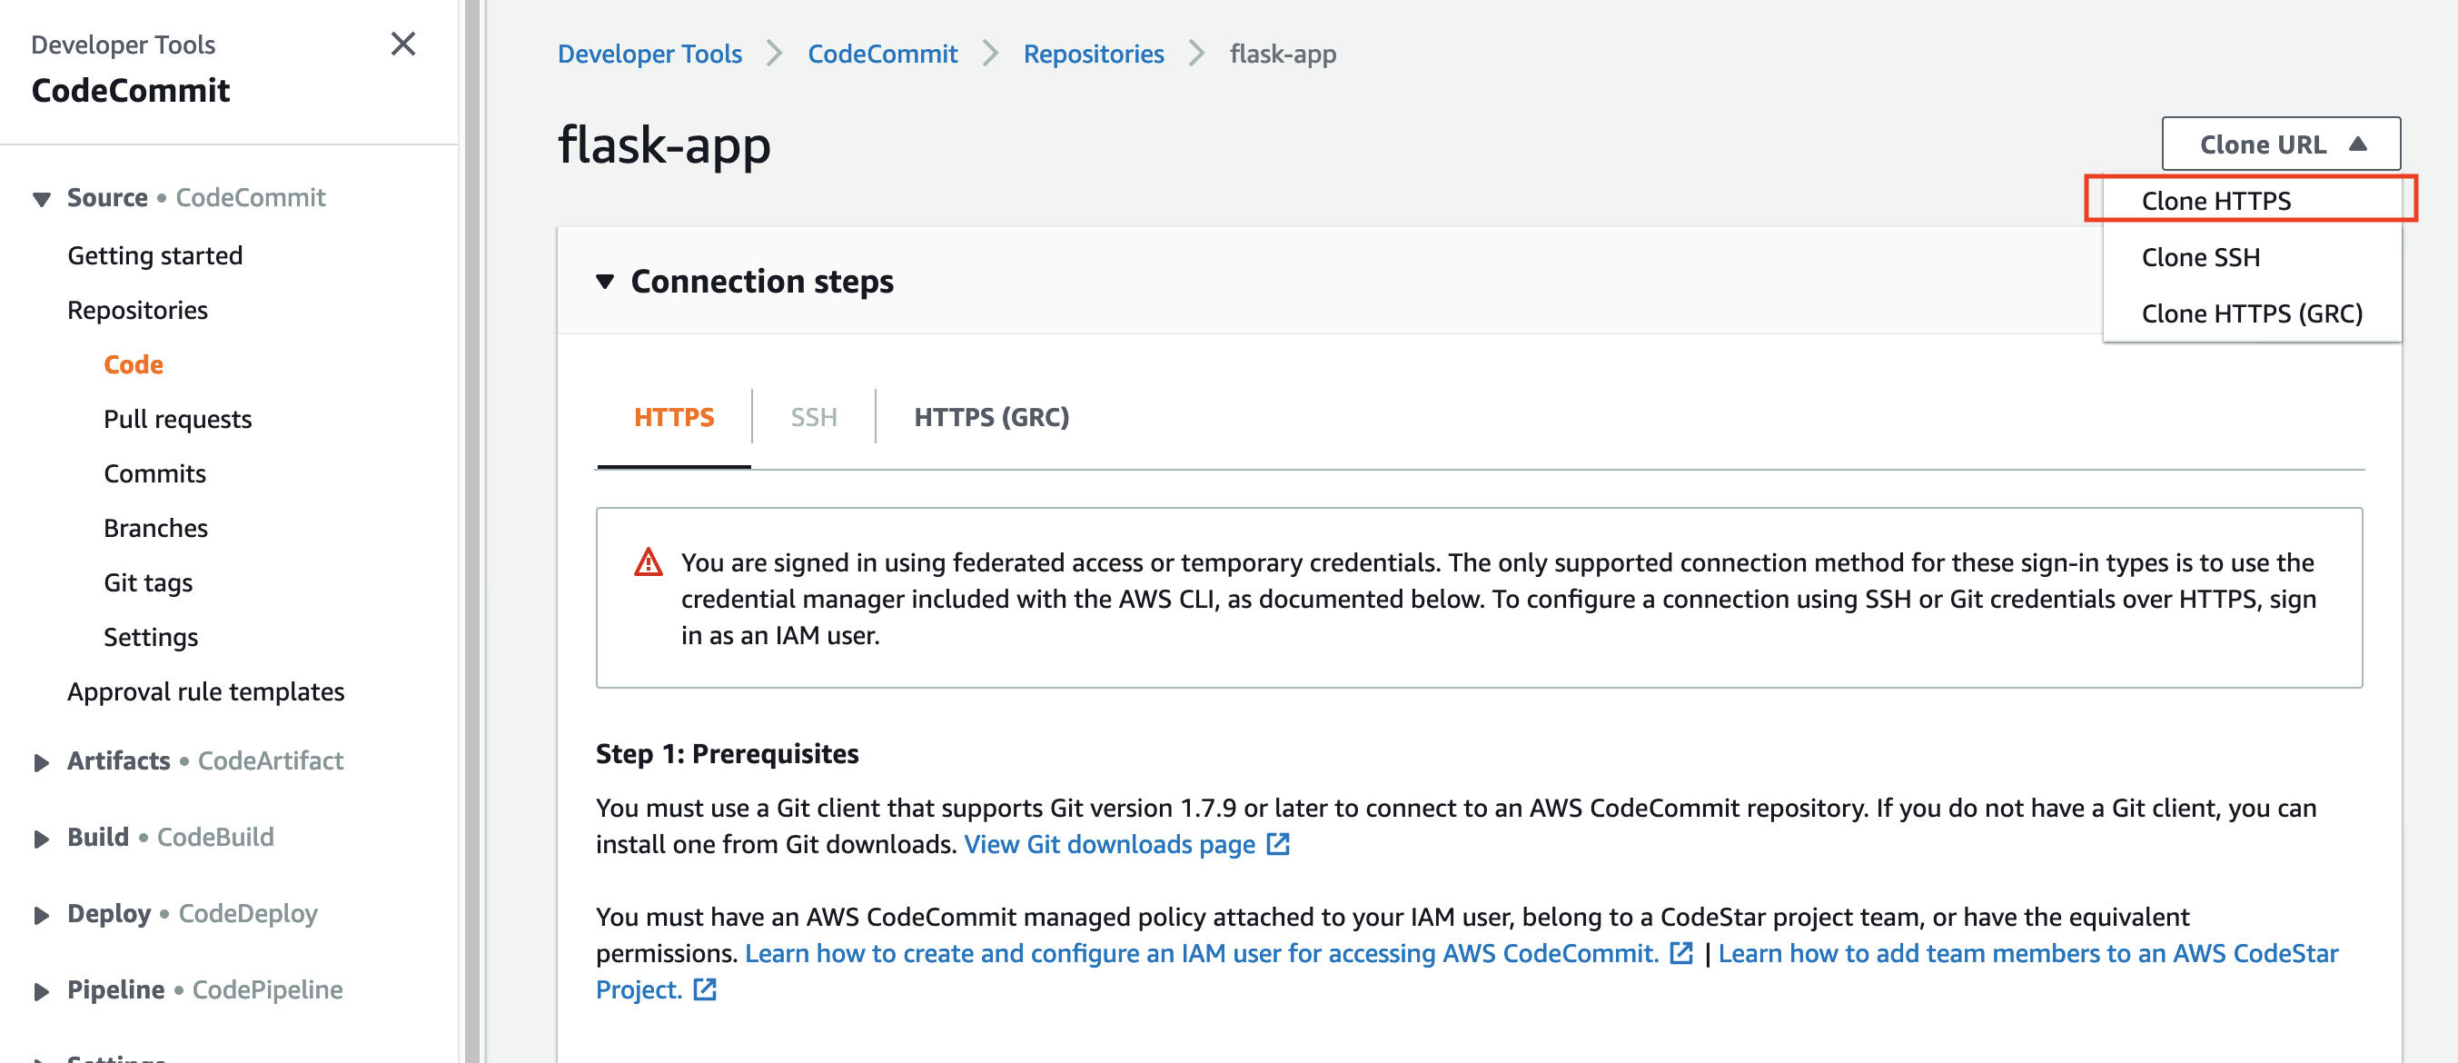Open Approval rule templates
Image resolution: width=2458 pixels, height=1063 pixels.
[205, 690]
